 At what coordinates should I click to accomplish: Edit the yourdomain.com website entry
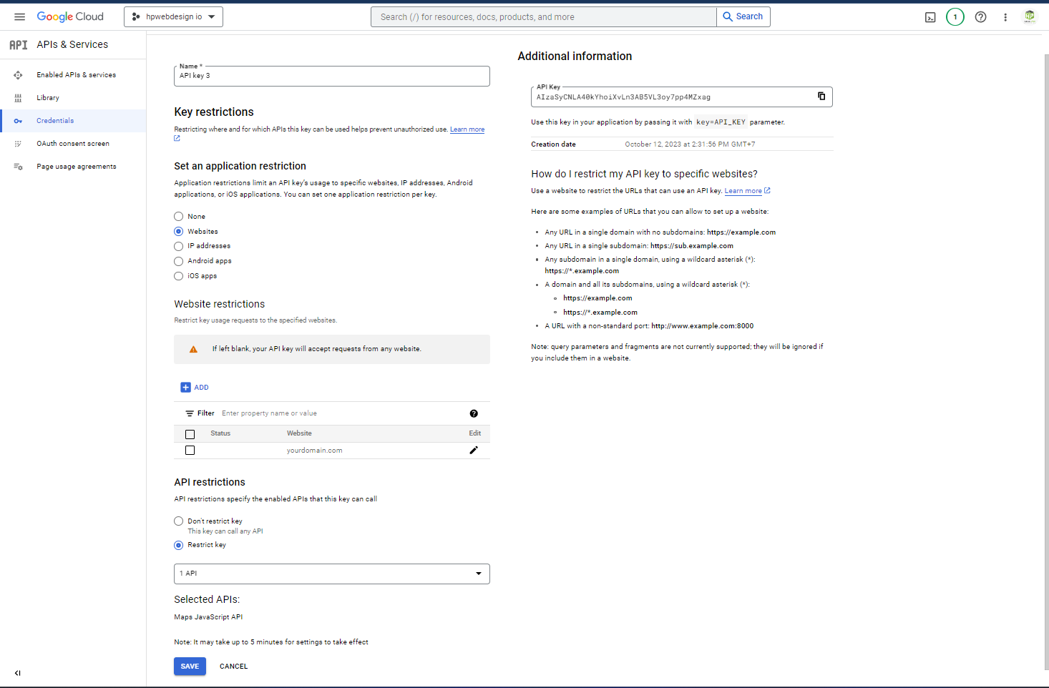click(473, 451)
